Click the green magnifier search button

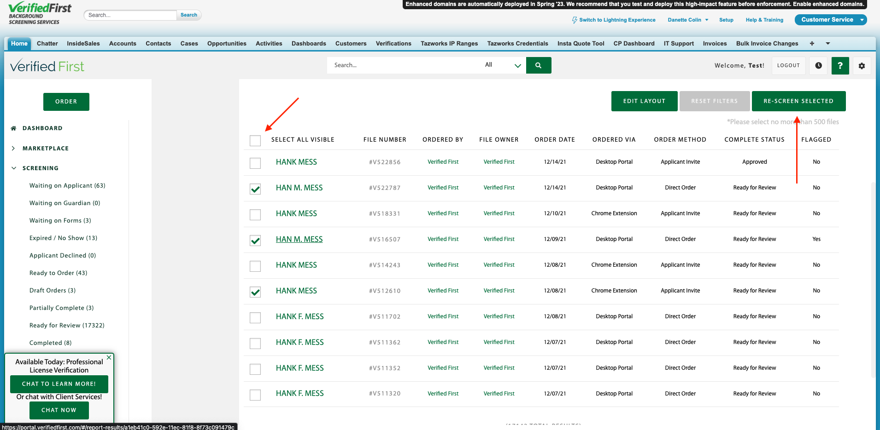pyautogui.click(x=538, y=65)
